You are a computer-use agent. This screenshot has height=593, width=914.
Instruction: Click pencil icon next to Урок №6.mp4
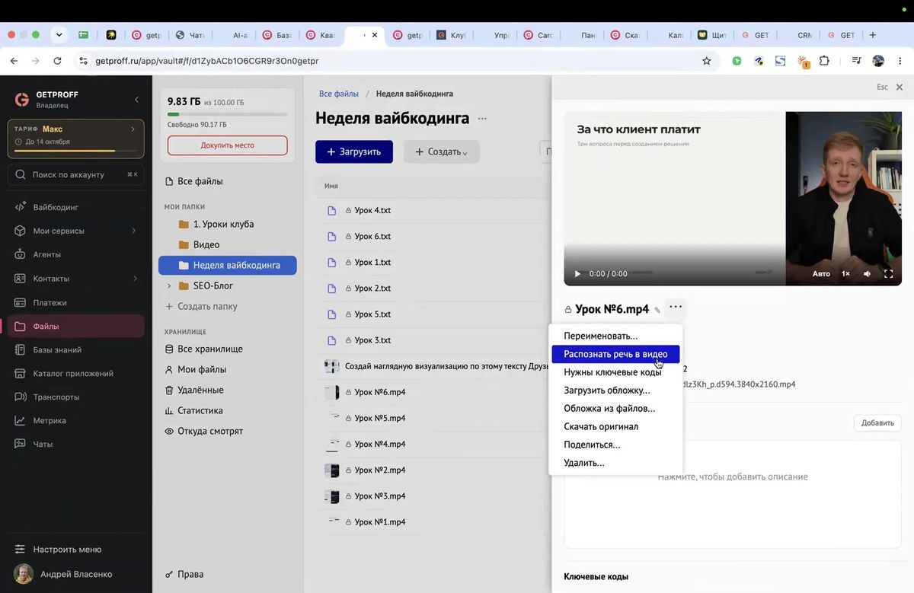(x=657, y=310)
